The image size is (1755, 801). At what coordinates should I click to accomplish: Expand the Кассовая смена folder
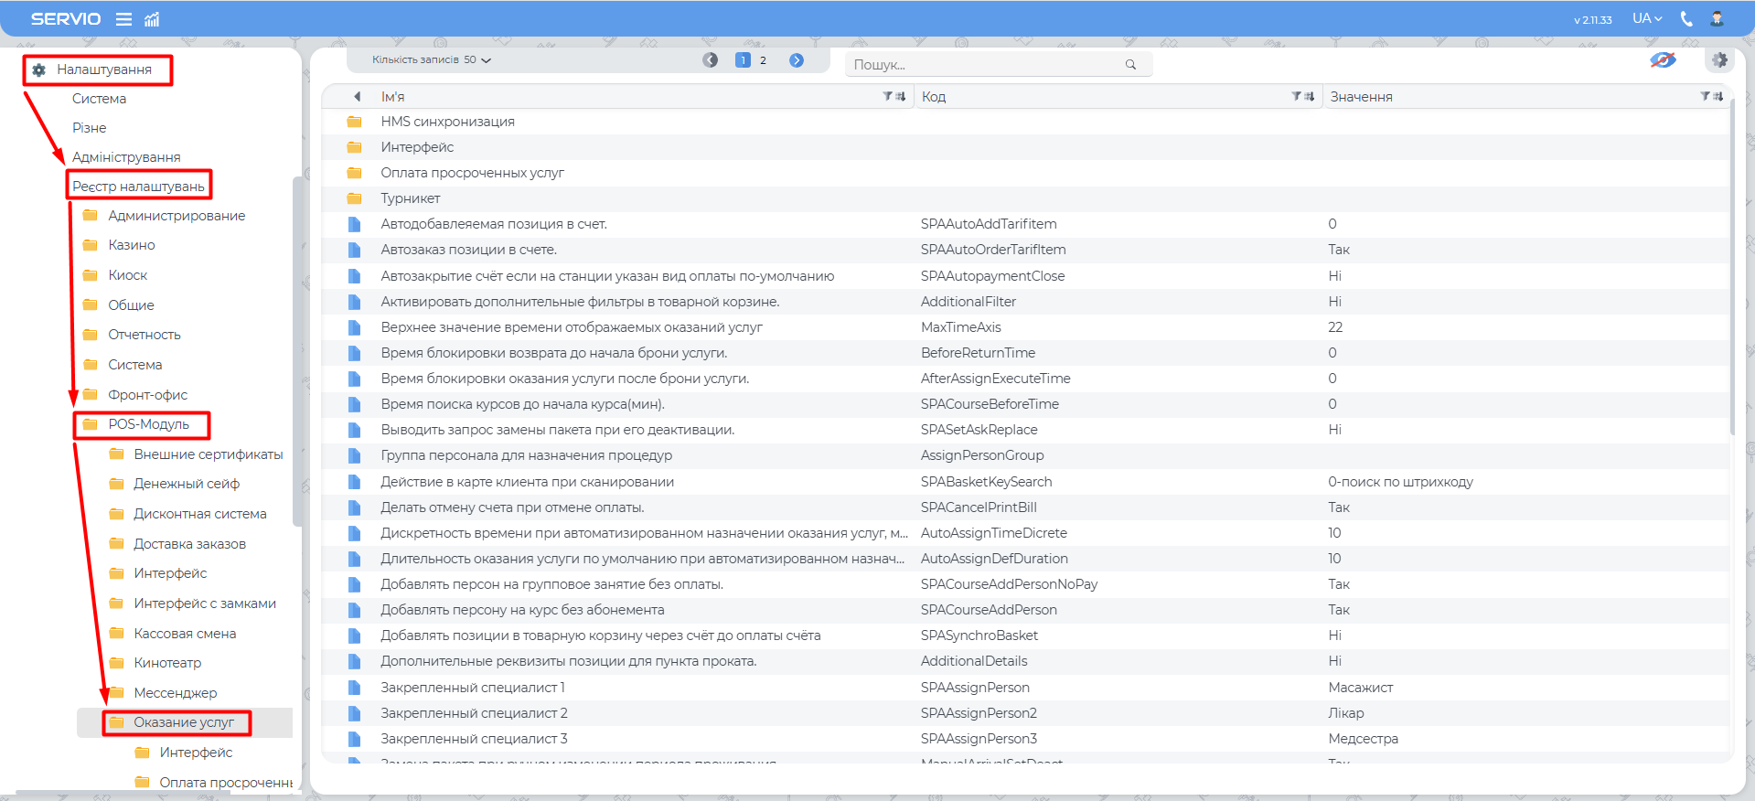[x=184, y=633]
